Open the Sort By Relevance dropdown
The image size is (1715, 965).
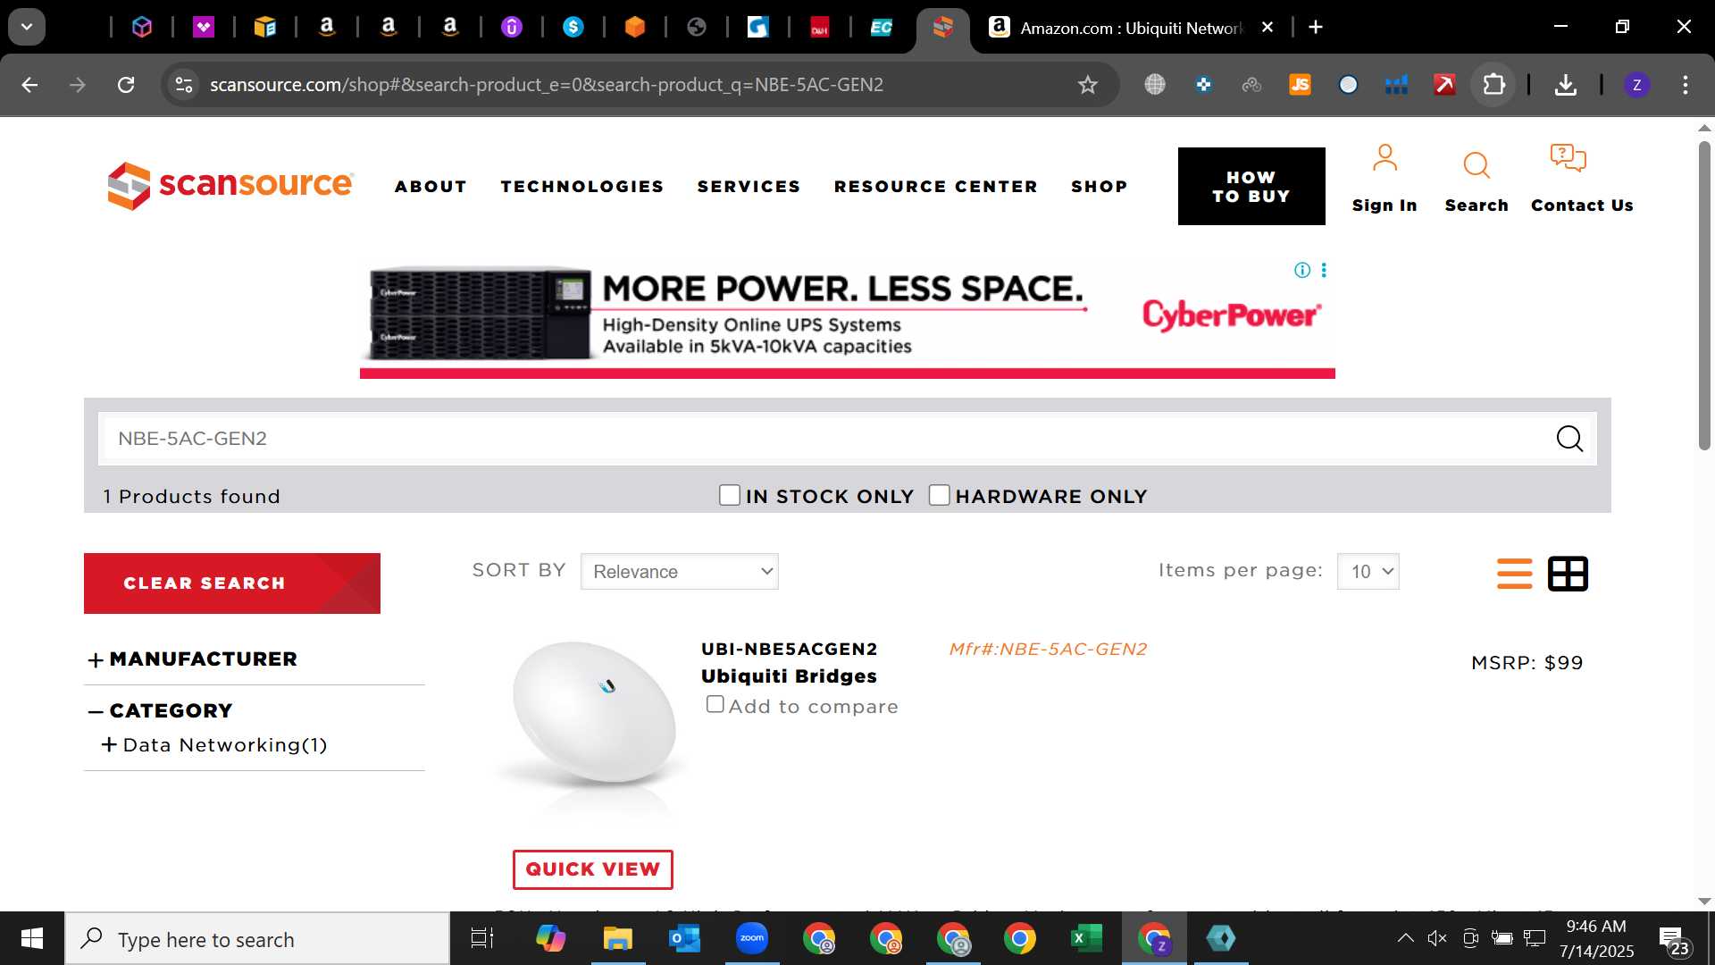click(679, 572)
